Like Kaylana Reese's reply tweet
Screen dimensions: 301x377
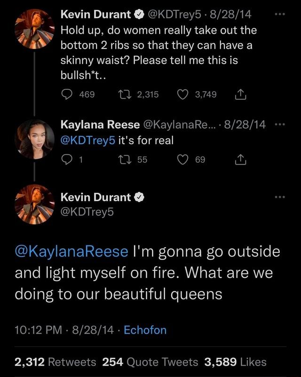point(182,160)
